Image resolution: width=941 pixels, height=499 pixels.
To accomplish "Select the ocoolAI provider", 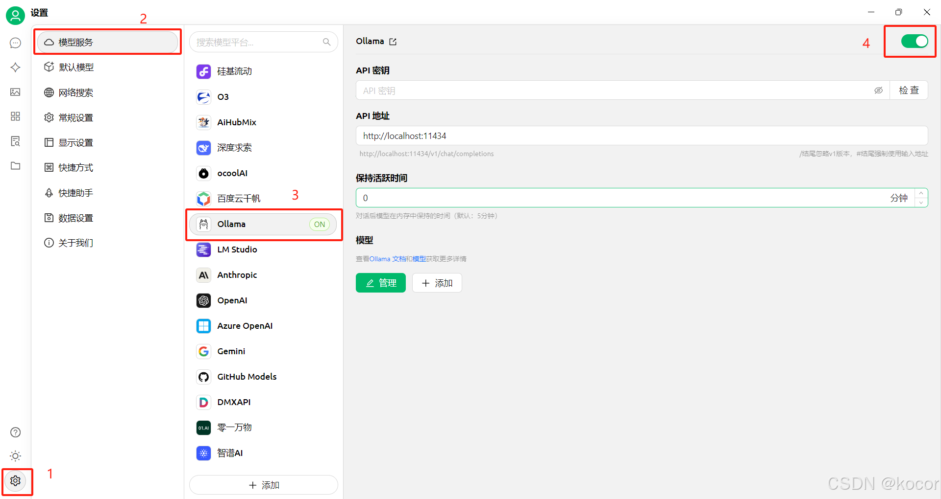I will [264, 173].
